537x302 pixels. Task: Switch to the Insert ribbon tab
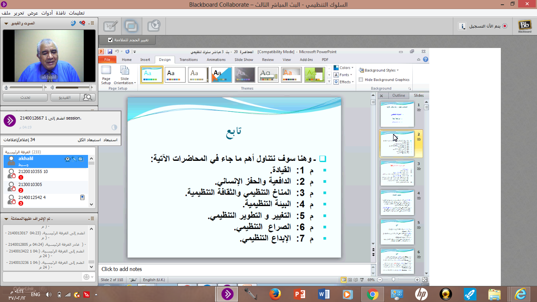coord(145,60)
